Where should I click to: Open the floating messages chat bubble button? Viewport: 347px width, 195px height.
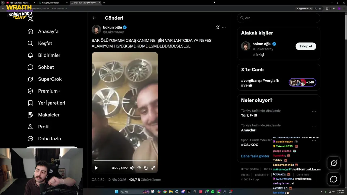pos(334,179)
